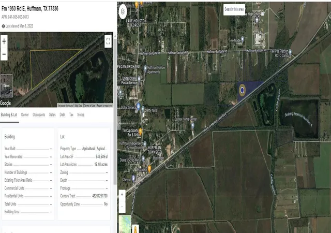331x233 pixels.
Task: Open the Tax tab
Action: (71, 115)
